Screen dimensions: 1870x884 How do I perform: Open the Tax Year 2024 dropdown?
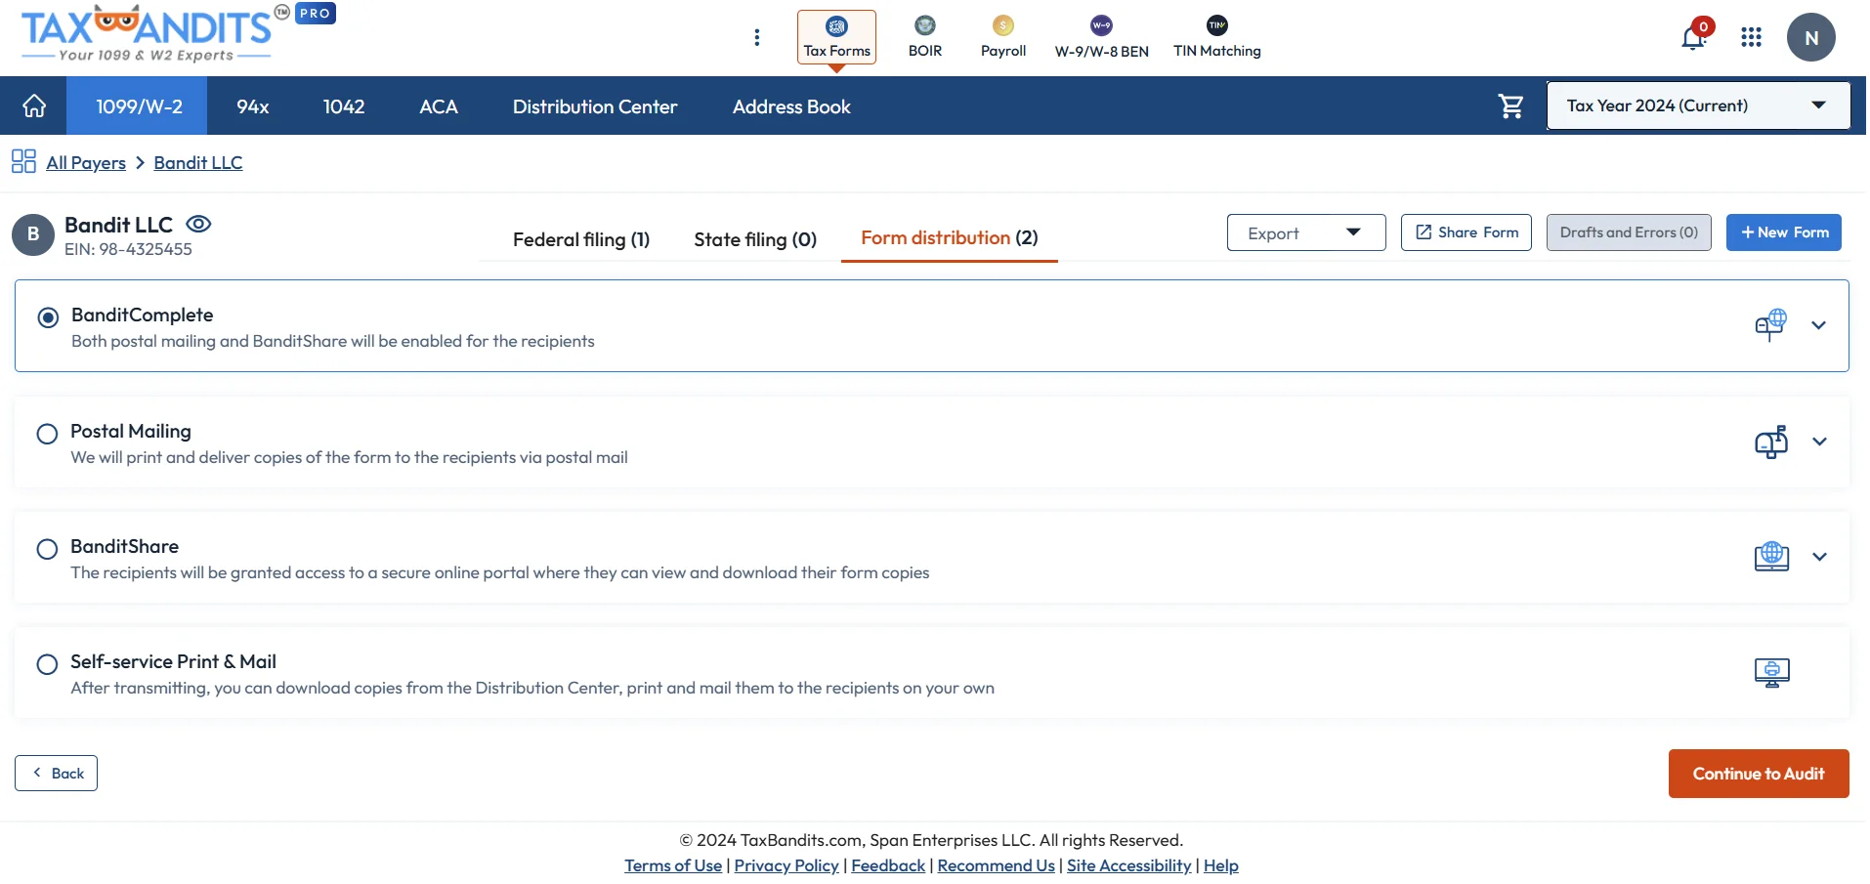1698,105
